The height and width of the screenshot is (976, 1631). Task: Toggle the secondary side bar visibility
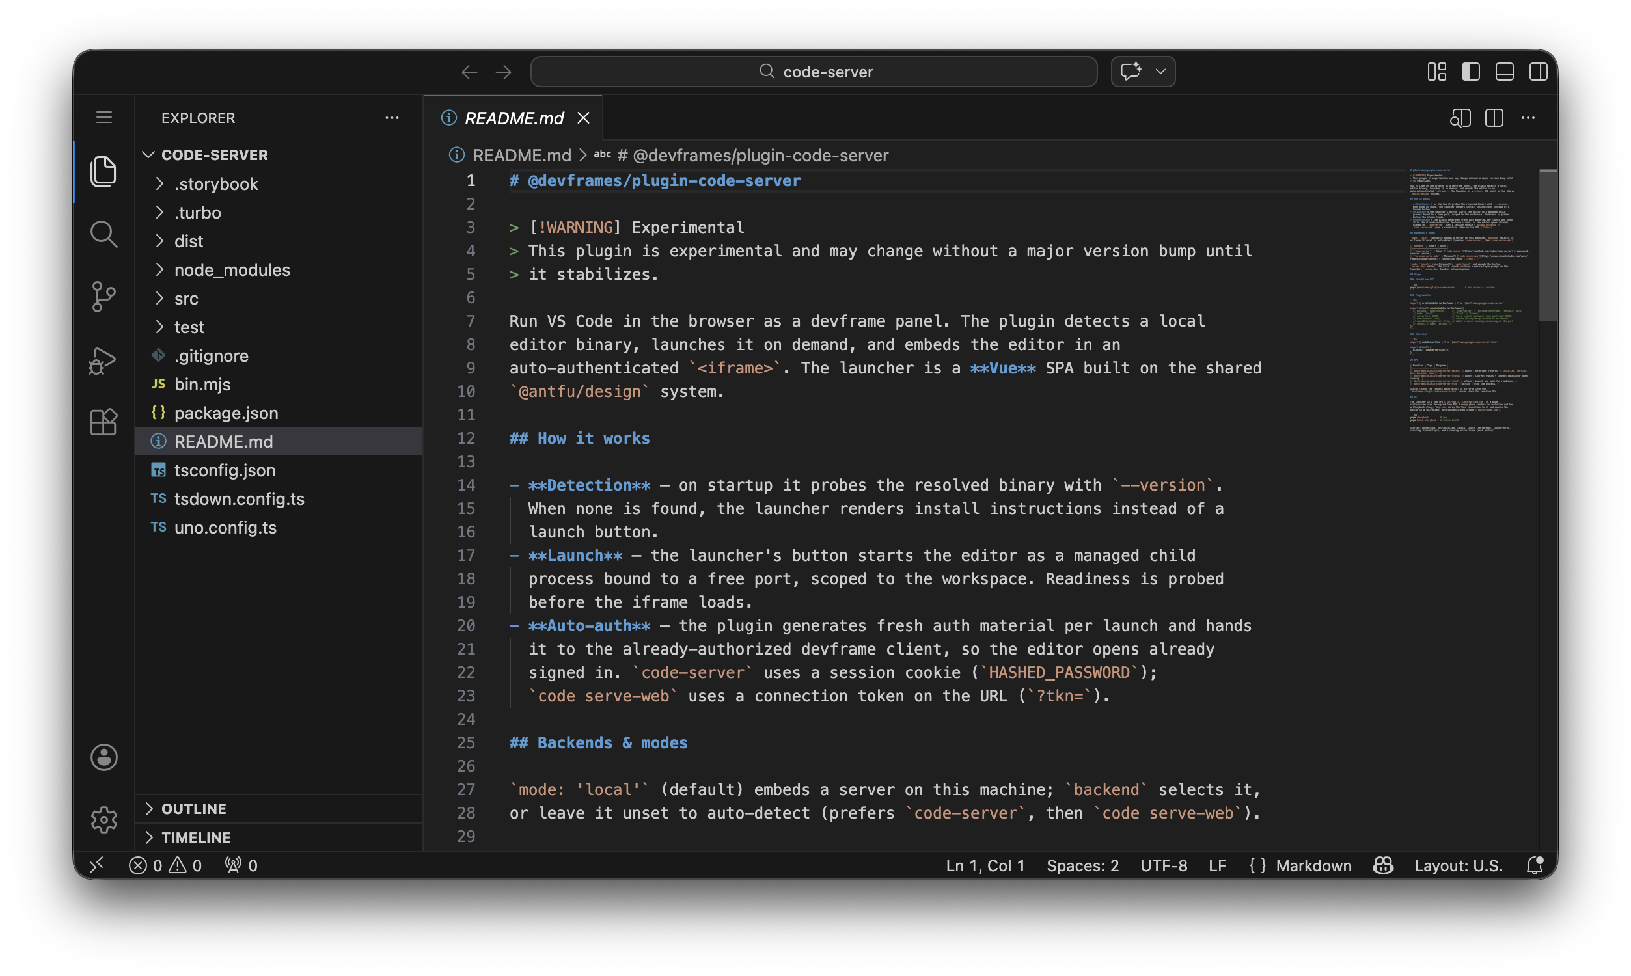[x=1539, y=72]
